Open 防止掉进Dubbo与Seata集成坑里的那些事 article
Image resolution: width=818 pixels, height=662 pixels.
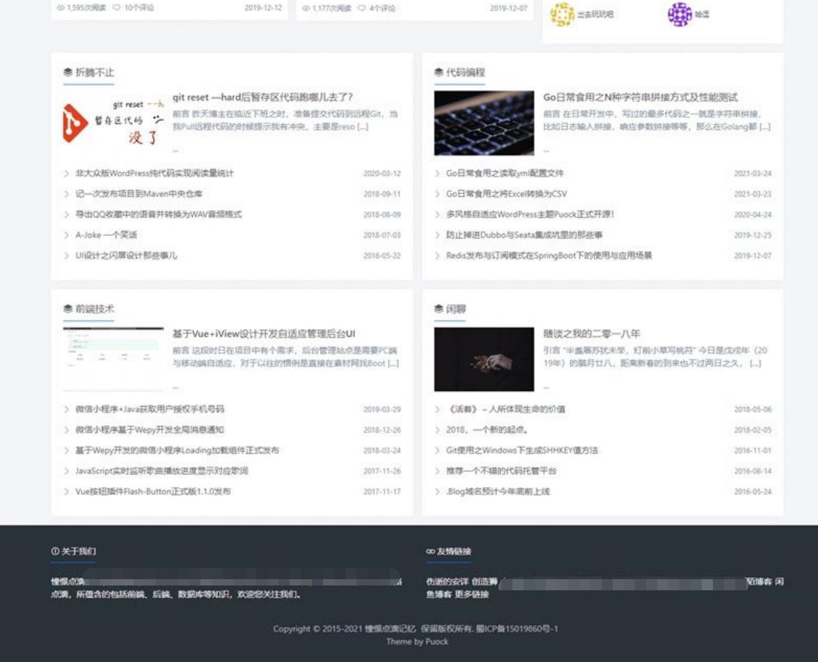[524, 235]
